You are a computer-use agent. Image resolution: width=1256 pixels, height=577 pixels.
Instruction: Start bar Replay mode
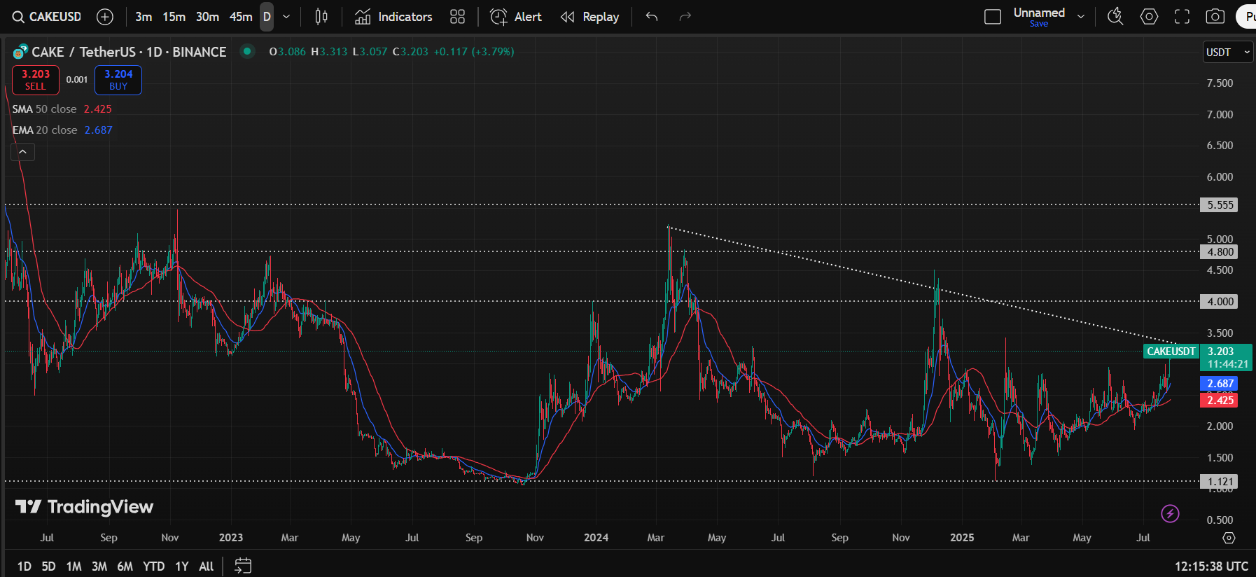coord(590,17)
